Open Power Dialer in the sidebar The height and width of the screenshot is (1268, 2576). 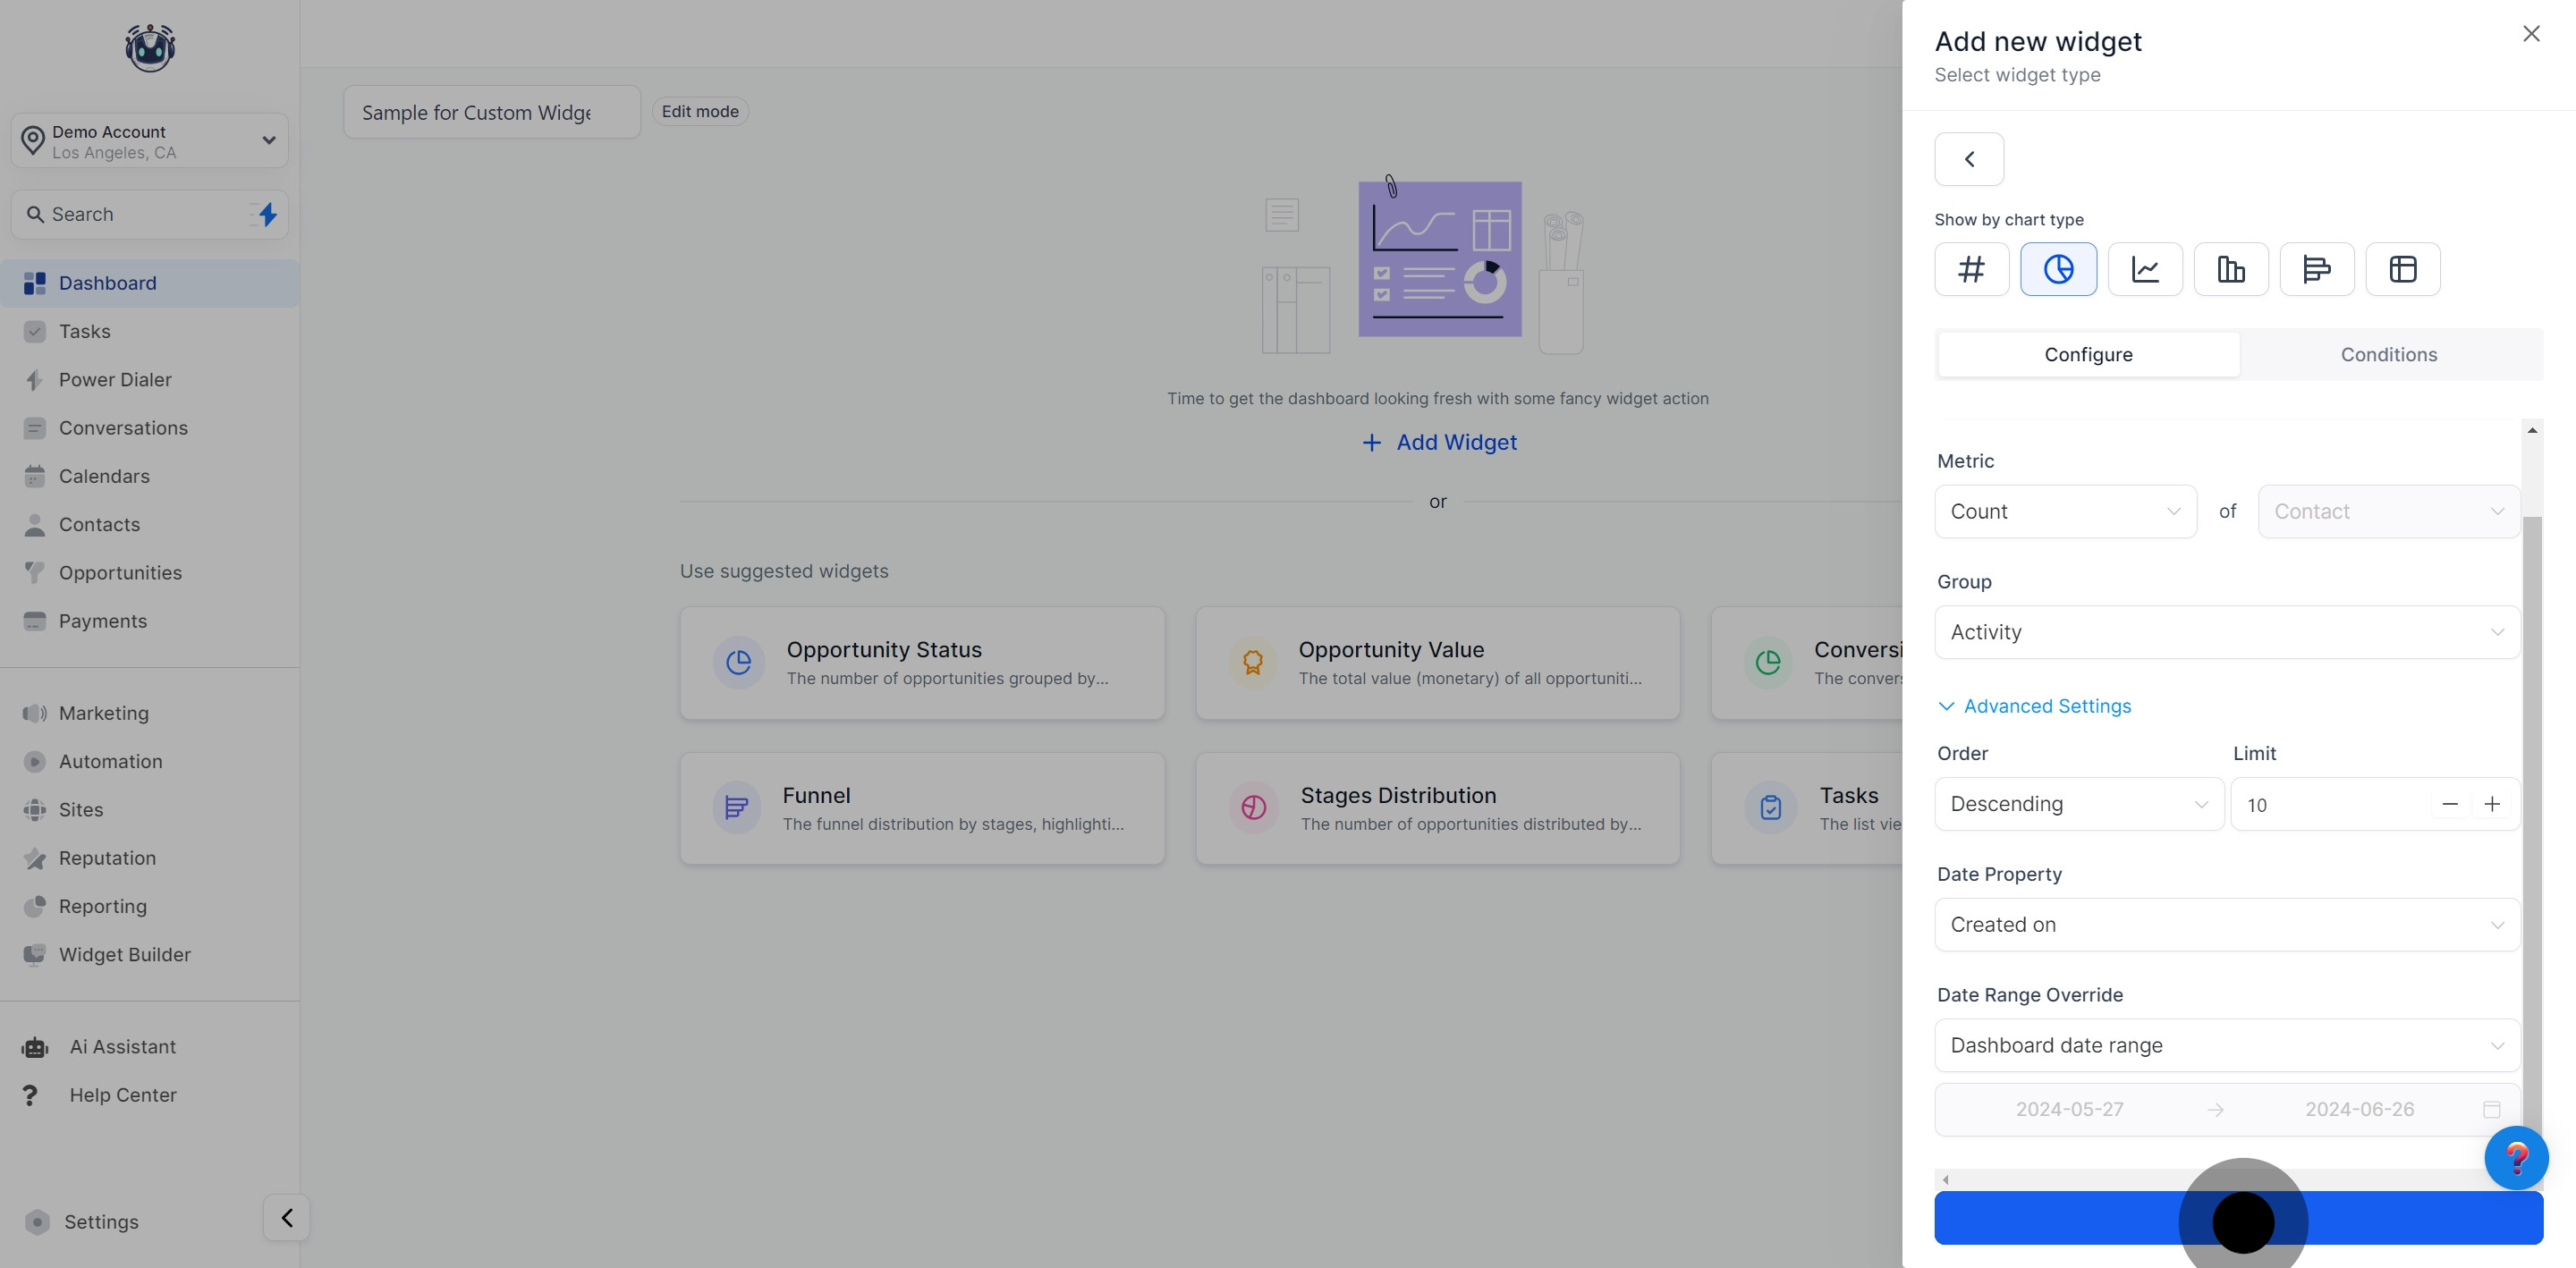[150, 380]
